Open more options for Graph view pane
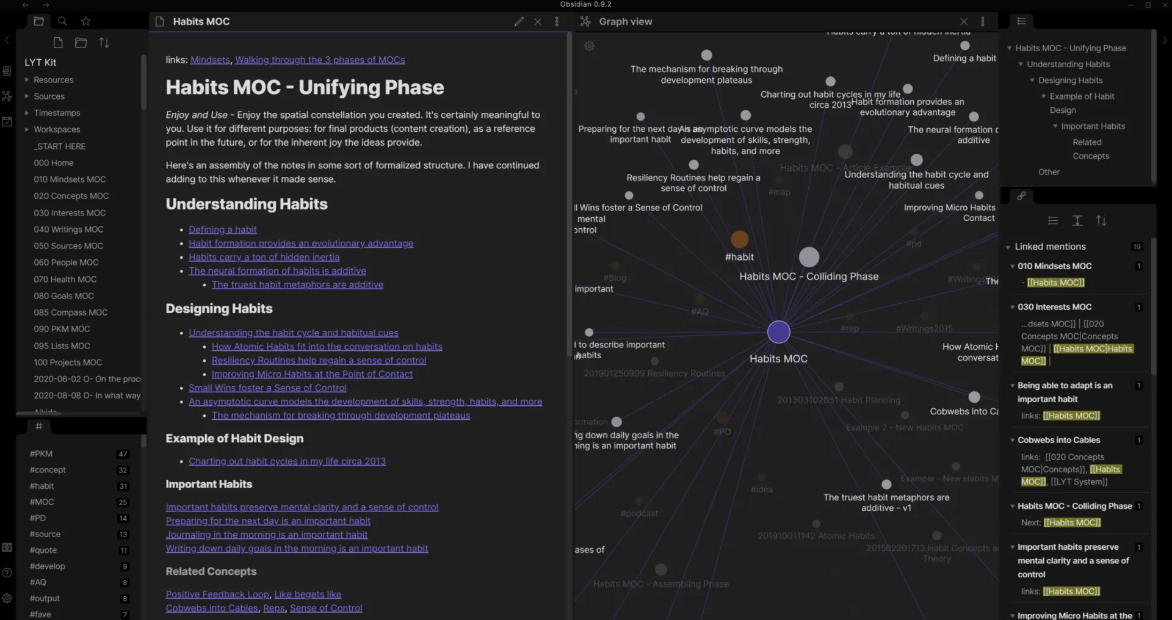 tap(983, 21)
